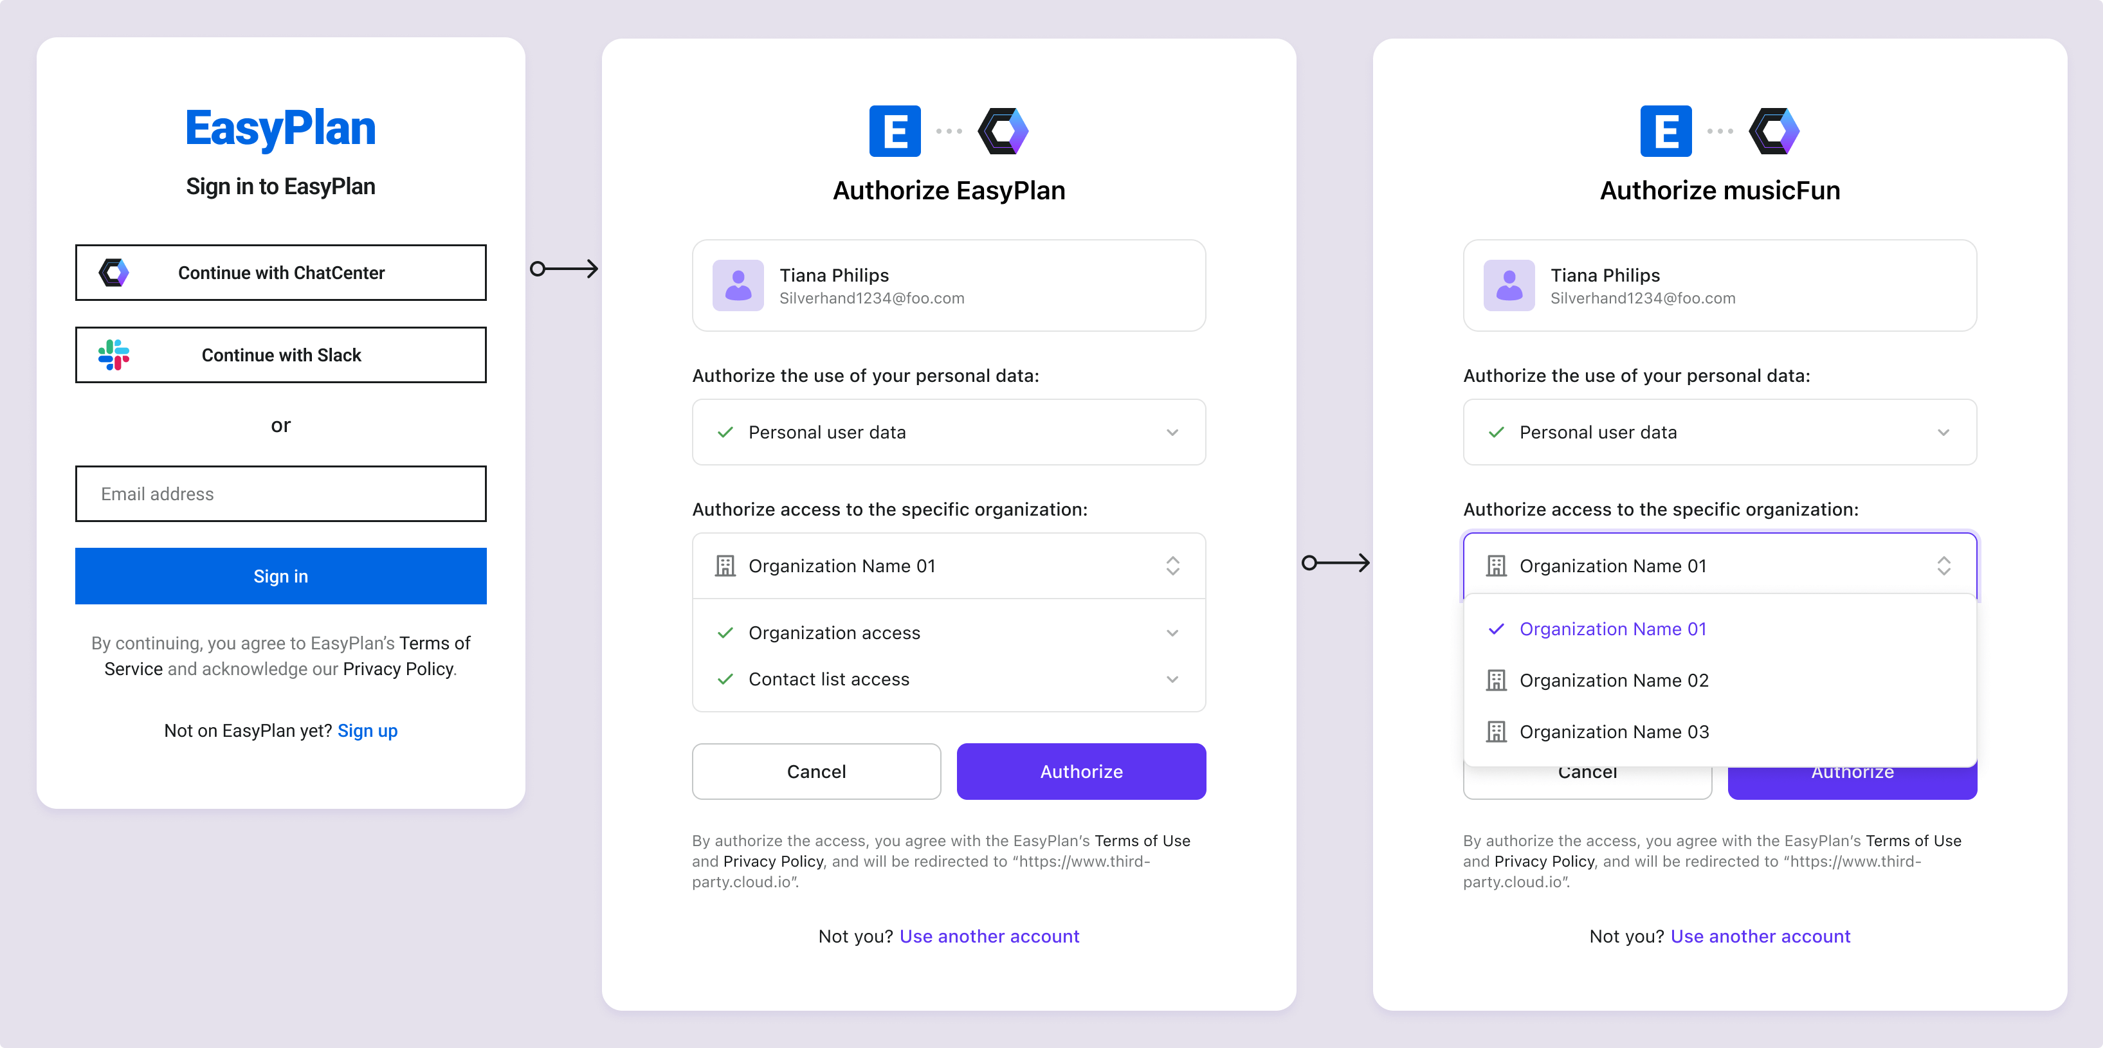
Task: Click the Authorize button in middle panel
Action: tap(1080, 771)
